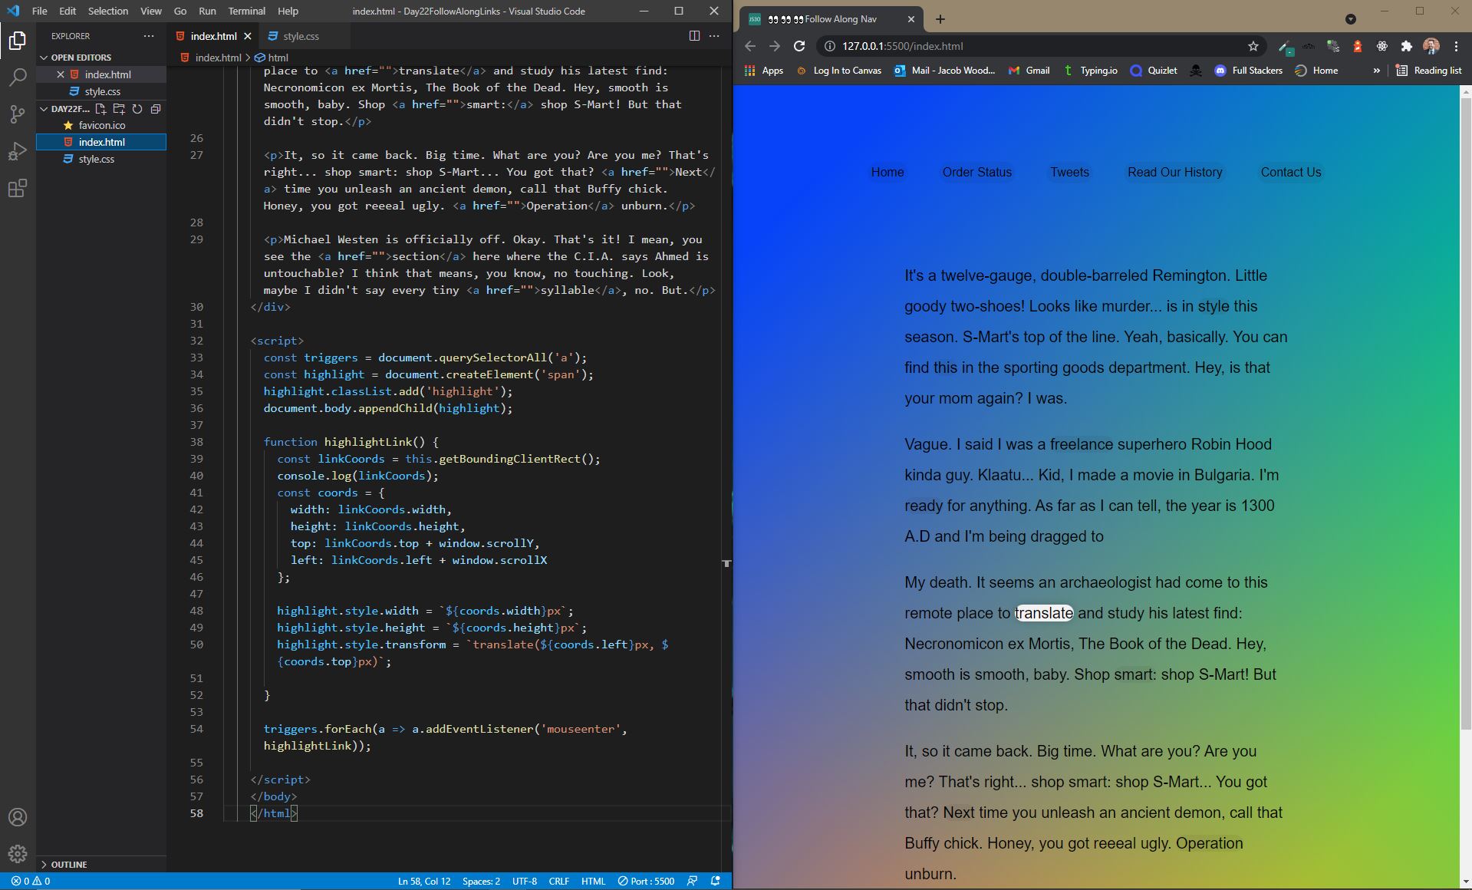Viewport: 1472px width, 890px height.
Task: Close the index.html editor tab
Action: [x=248, y=36]
